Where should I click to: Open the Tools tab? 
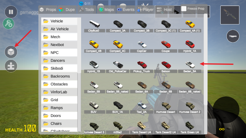(86, 10)
